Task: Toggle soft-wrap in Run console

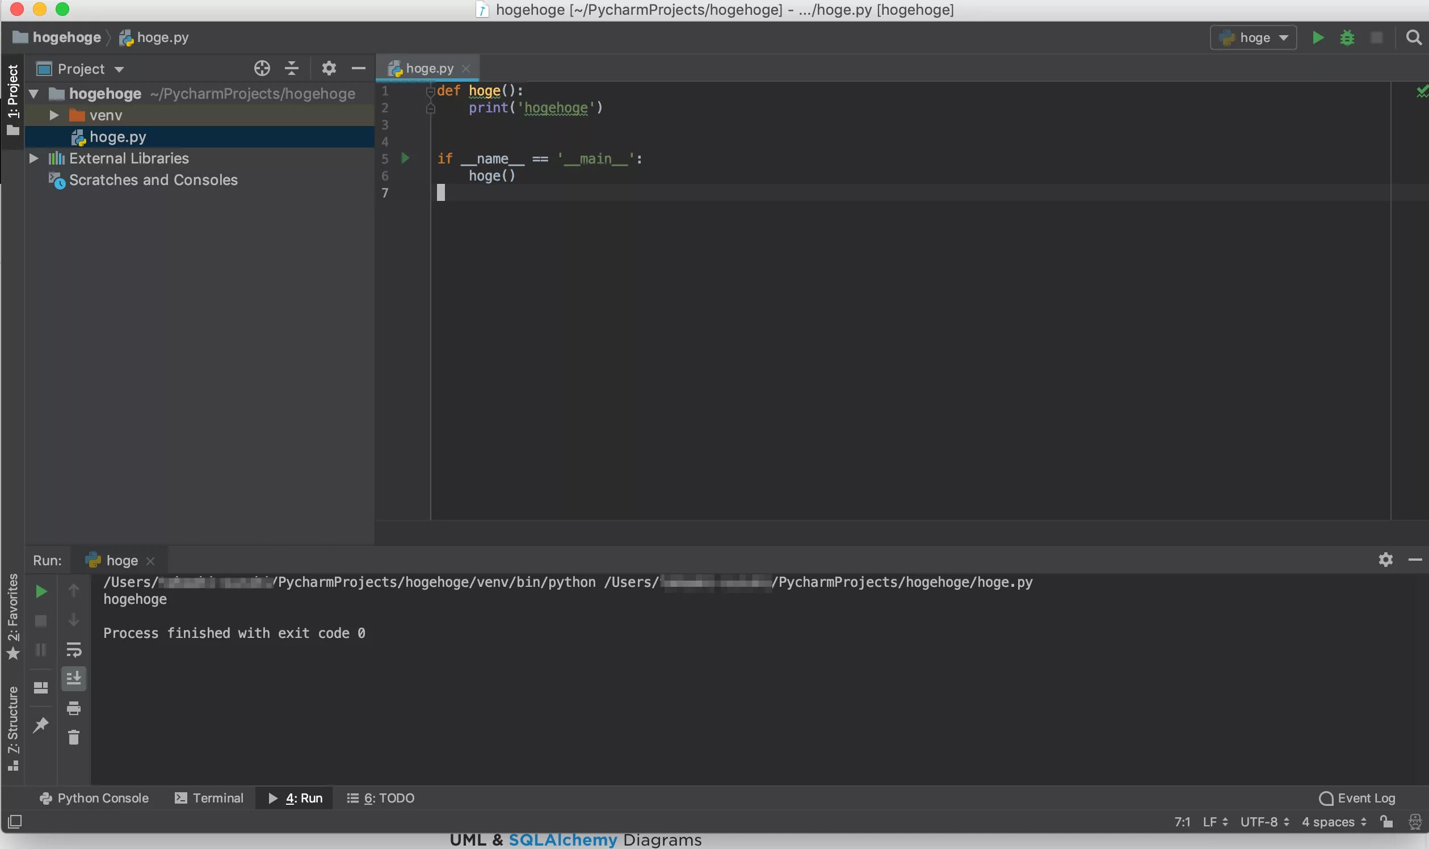Action: click(x=74, y=649)
